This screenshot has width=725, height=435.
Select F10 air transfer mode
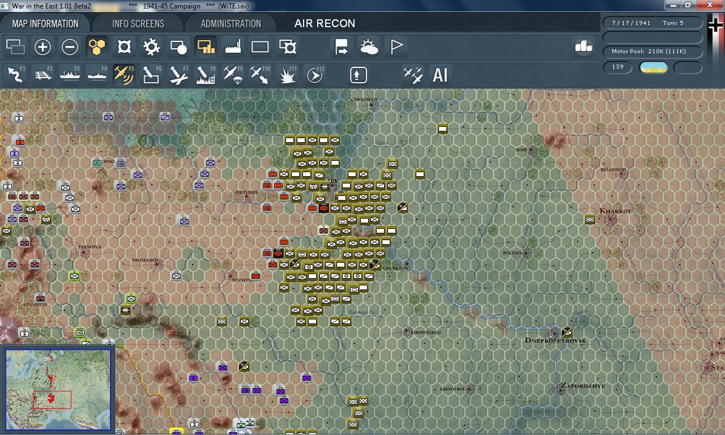[260, 75]
